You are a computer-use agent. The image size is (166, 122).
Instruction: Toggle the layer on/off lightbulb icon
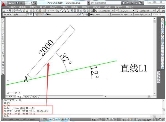tap(39, 14)
